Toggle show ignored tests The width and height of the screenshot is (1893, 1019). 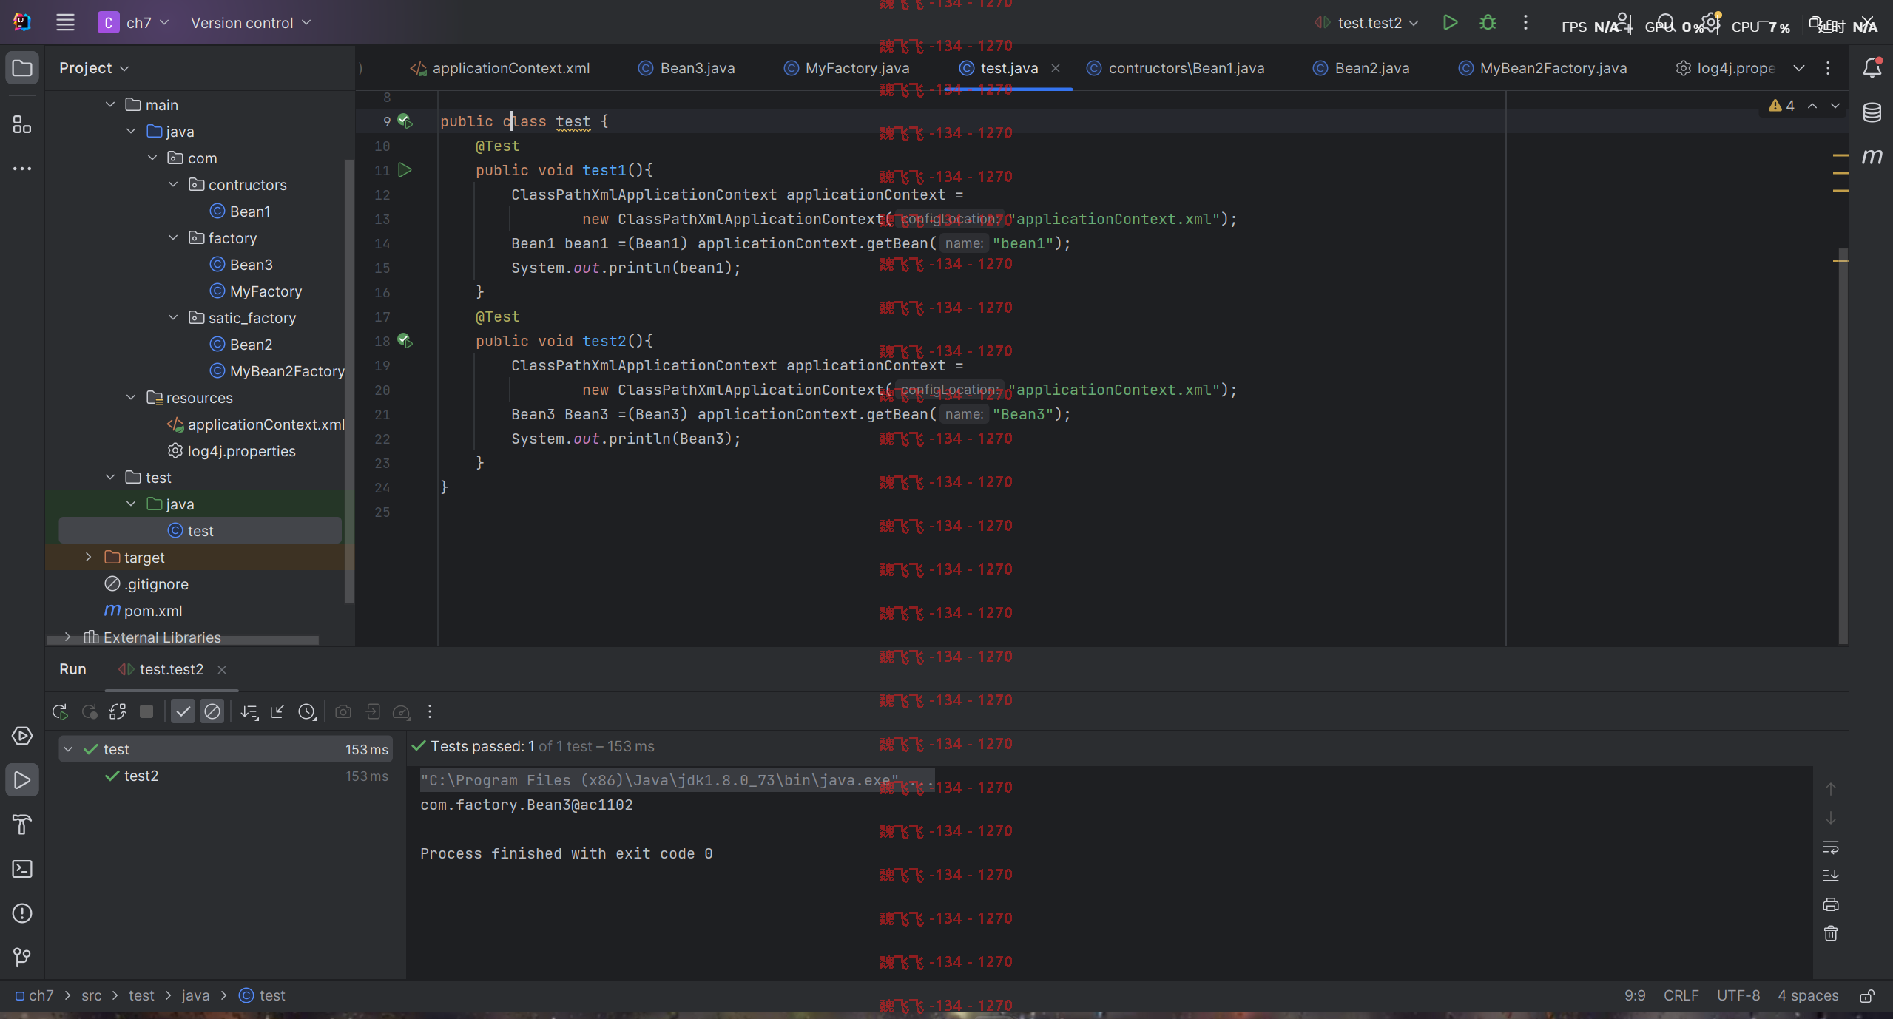click(x=212, y=711)
